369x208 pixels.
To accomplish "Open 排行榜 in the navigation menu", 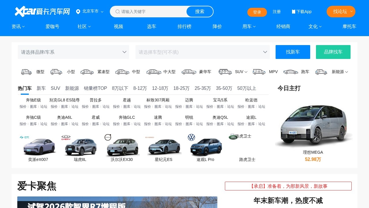I will pyautogui.click(x=184, y=26).
